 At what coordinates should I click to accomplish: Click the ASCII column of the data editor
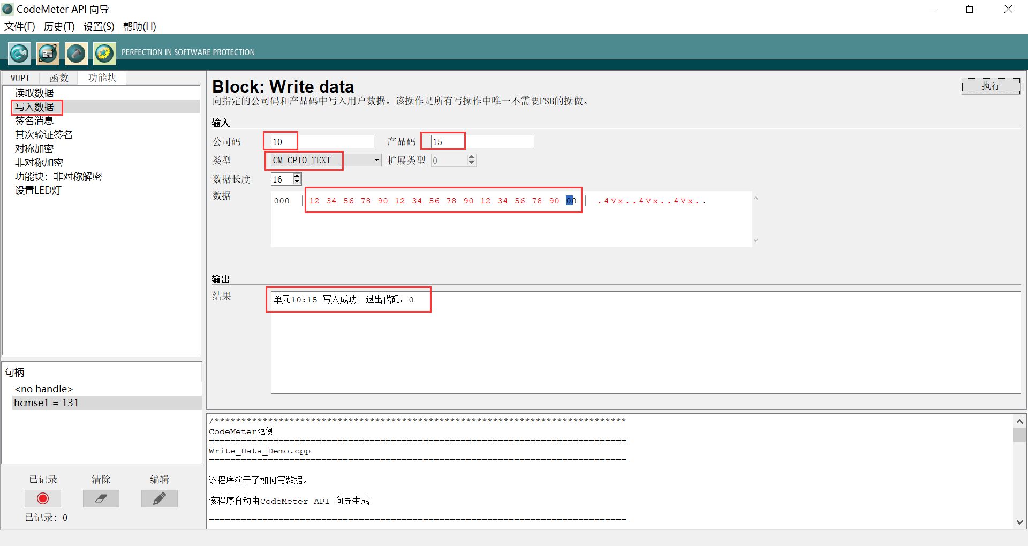(x=652, y=201)
